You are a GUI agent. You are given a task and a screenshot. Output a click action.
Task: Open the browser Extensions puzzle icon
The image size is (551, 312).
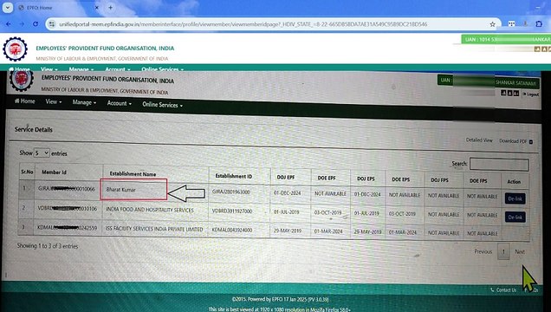click(x=539, y=24)
